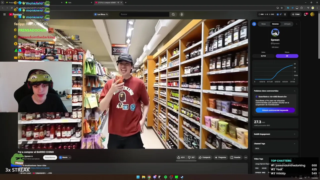Click the search magnifier button

[x=173, y=14]
